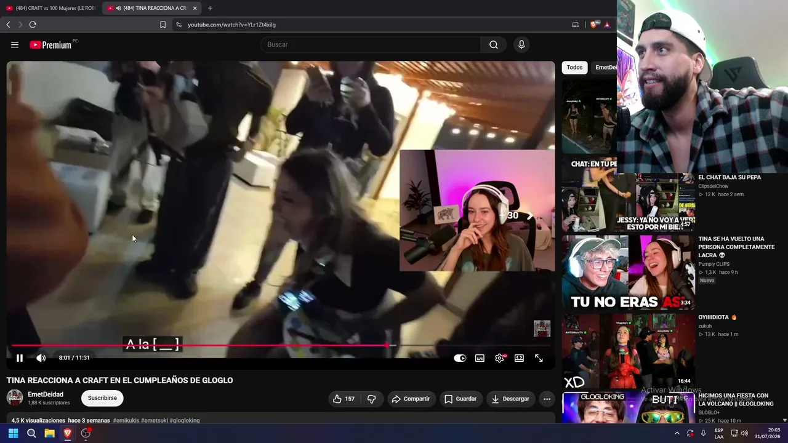Reload the current page
The width and height of the screenshot is (788, 443).
tap(33, 25)
